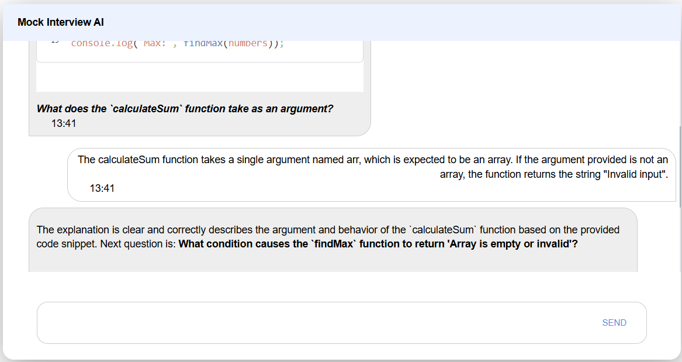The width and height of the screenshot is (682, 362).
Task: Focus the empty message input field
Action: [316, 323]
